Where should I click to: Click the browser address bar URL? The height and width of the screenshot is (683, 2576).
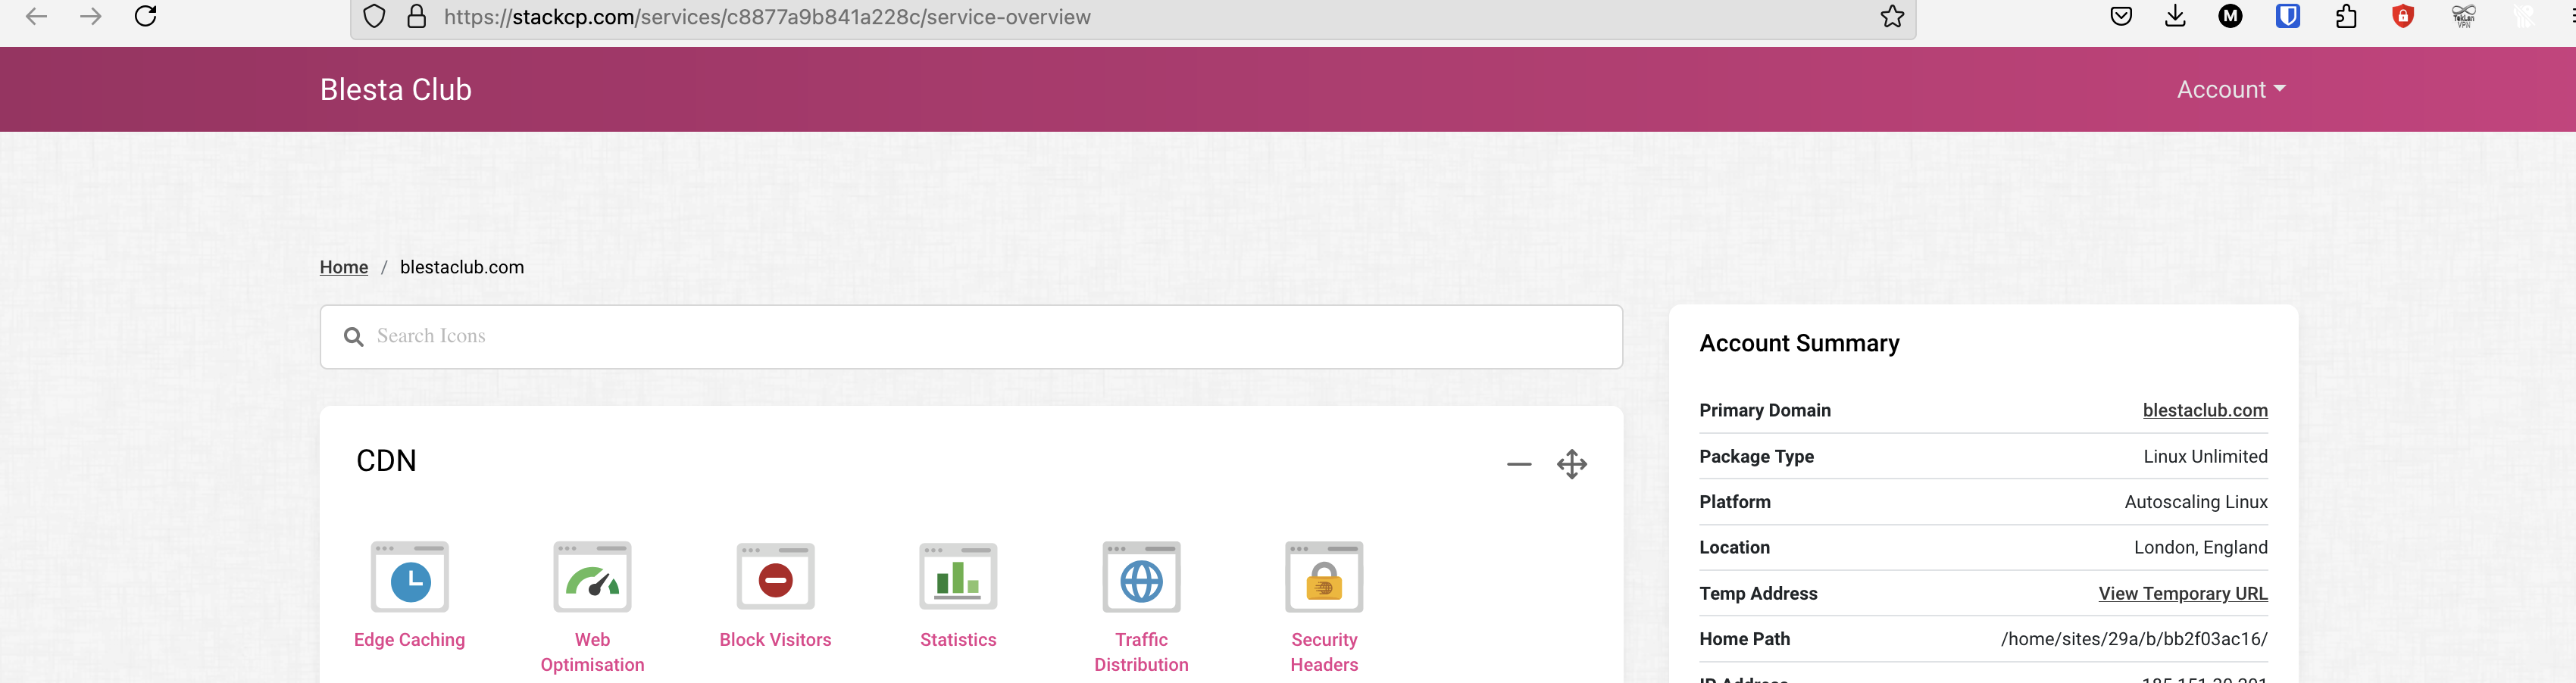point(767,17)
